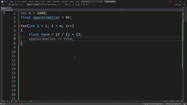The width and height of the screenshot is (187, 105).
Task: Open the Ayuda menu
Action: click(77, 1)
